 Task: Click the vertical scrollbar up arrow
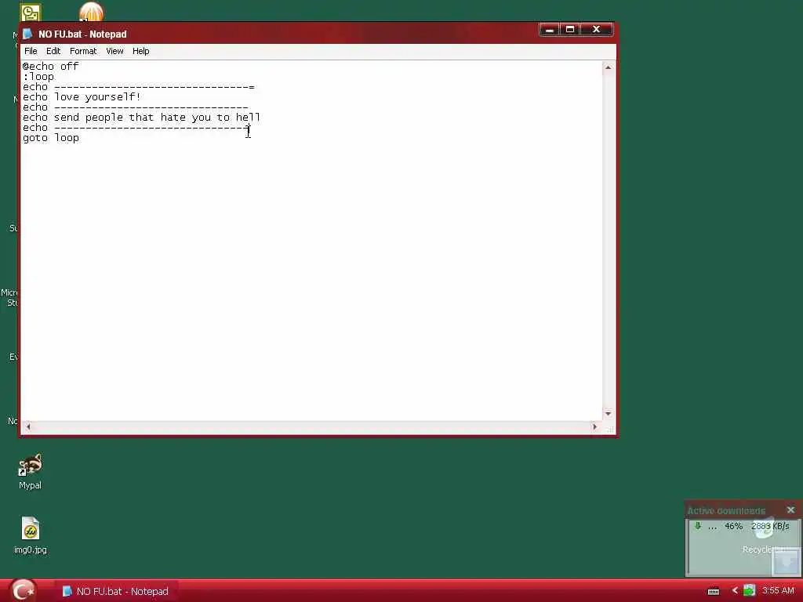(x=608, y=67)
